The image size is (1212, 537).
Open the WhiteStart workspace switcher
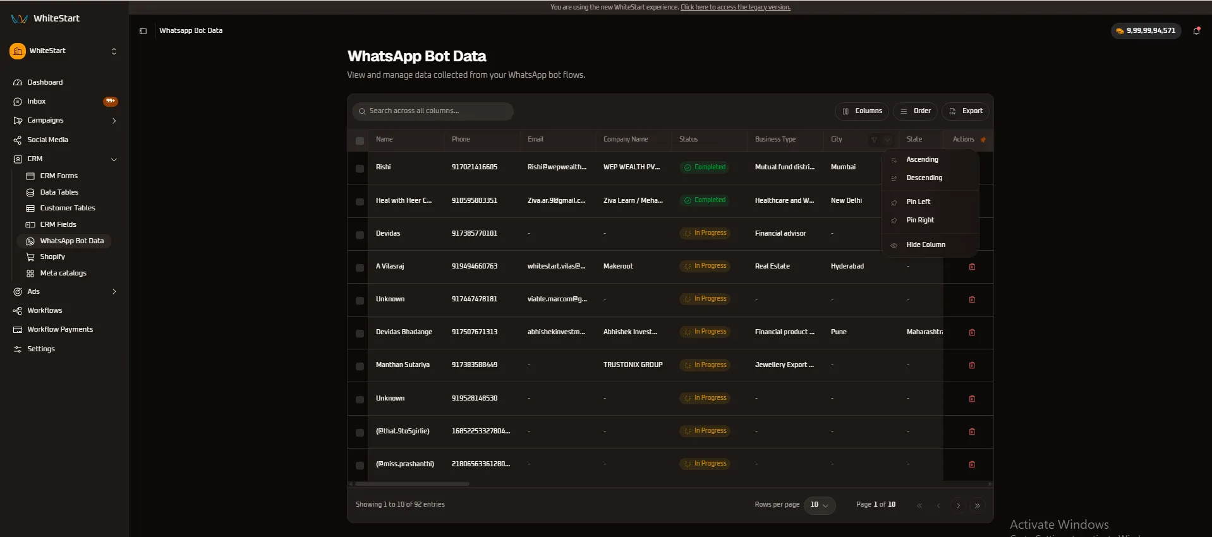pos(64,51)
